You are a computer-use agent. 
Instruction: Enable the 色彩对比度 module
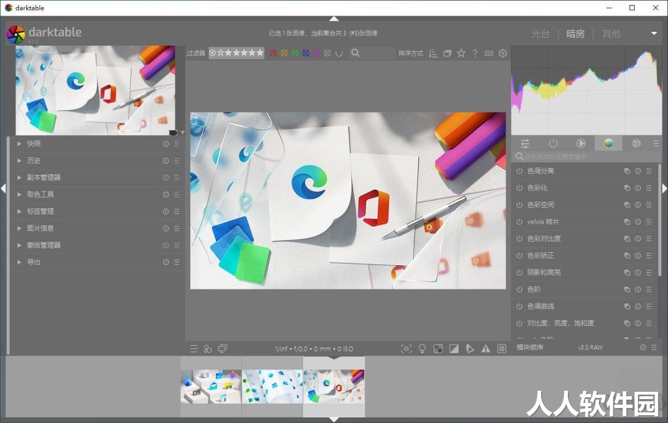[519, 239]
